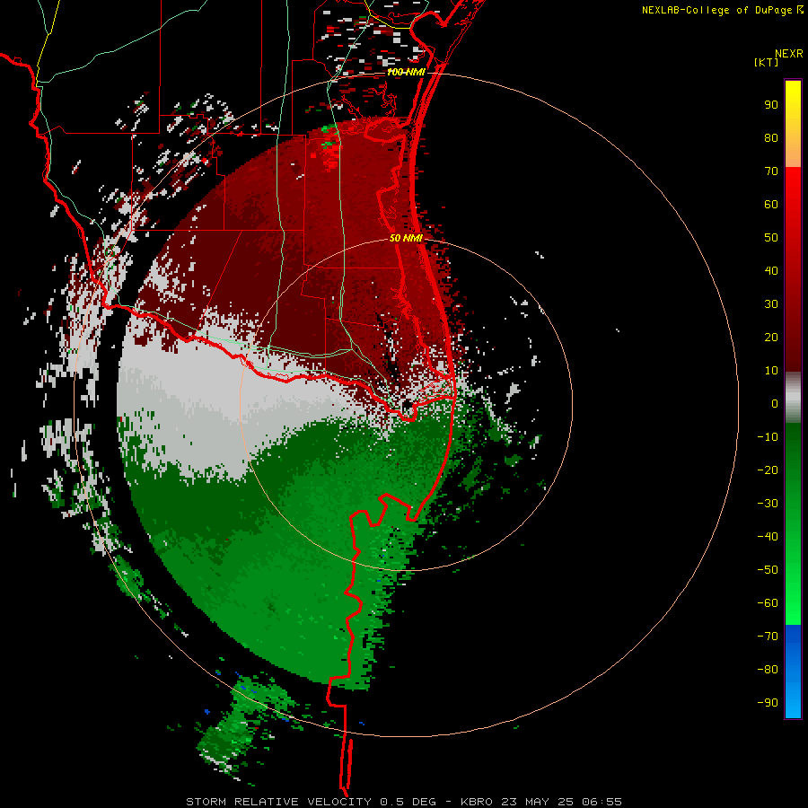Viewport: 808px width, 808px height.
Task: Click the positive 50 value on the velocity scale
Action: (x=771, y=238)
